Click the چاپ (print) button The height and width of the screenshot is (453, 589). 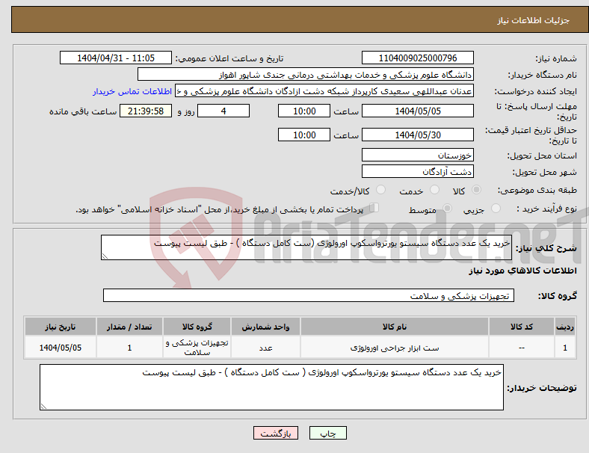click(327, 433)
